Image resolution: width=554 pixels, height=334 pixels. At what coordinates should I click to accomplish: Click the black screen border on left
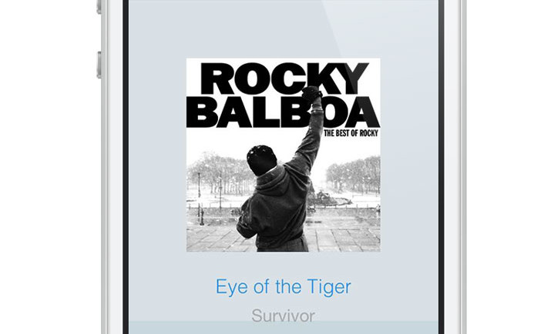click(x=126, y=166)
